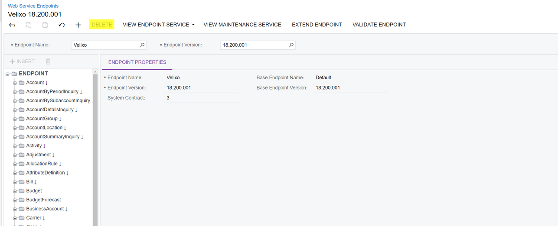
Task: Click the Endpoint Version lookup magnifier icon
Action: point(291,45)
